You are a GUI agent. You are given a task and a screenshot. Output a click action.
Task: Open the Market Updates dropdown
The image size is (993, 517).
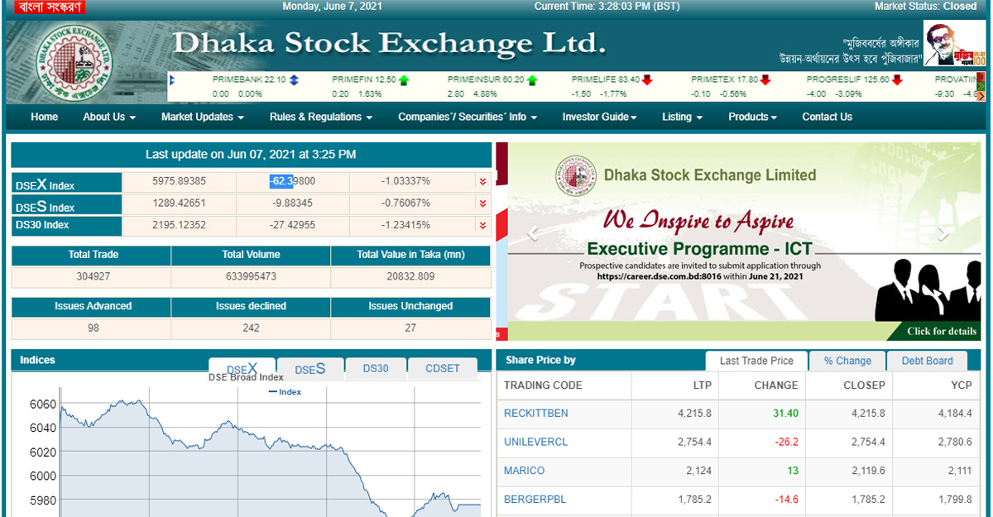202,117
